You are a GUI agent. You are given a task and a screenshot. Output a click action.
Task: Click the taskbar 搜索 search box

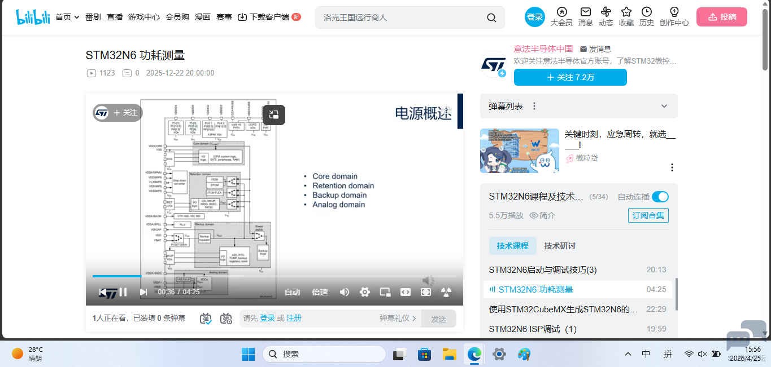pos(324,354)
